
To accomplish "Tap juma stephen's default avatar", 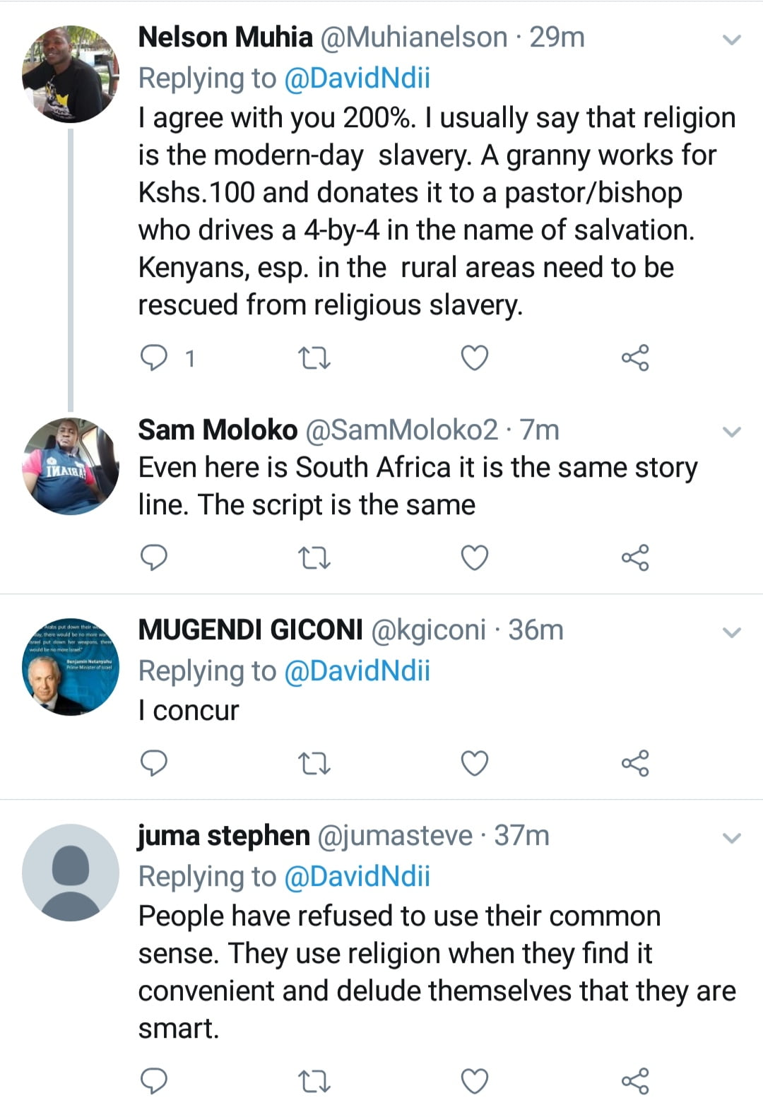I will (70, 873).
